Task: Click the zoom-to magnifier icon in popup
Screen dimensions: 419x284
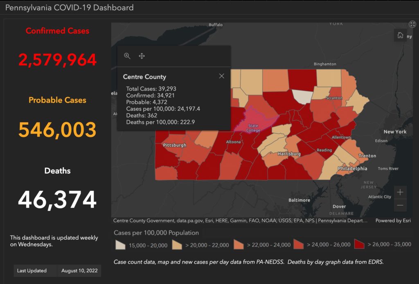Action: click(x=127, y=56)
